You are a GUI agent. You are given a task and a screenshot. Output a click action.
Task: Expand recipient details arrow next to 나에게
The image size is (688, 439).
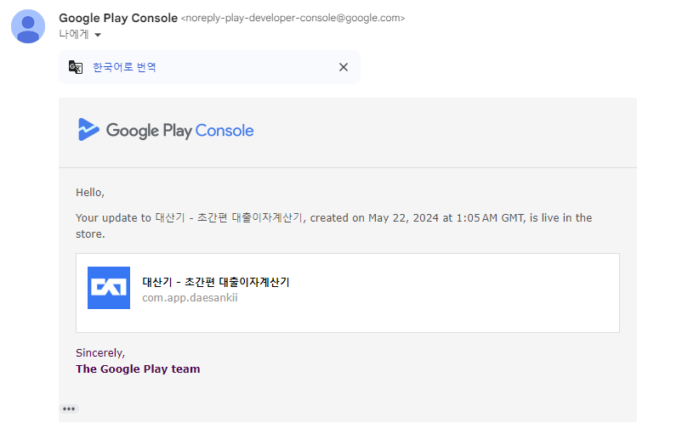pyautogui.click(x=98, y=35)
